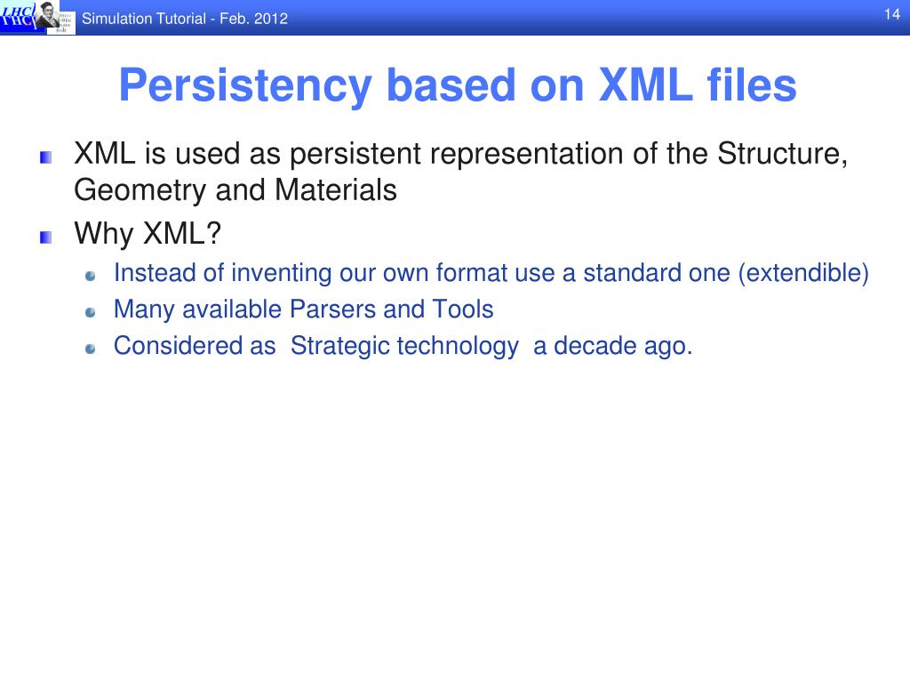Click the phrase 'Strategic technology'
The width and height of the screenshot is (910, 683).
tap(404, 347)
